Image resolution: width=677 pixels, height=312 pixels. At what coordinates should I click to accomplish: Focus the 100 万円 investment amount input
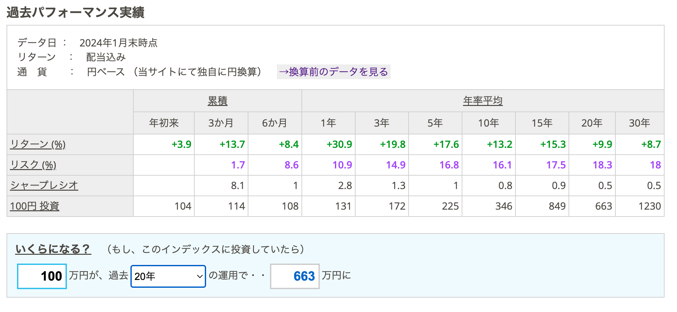[x=42, y=276]
